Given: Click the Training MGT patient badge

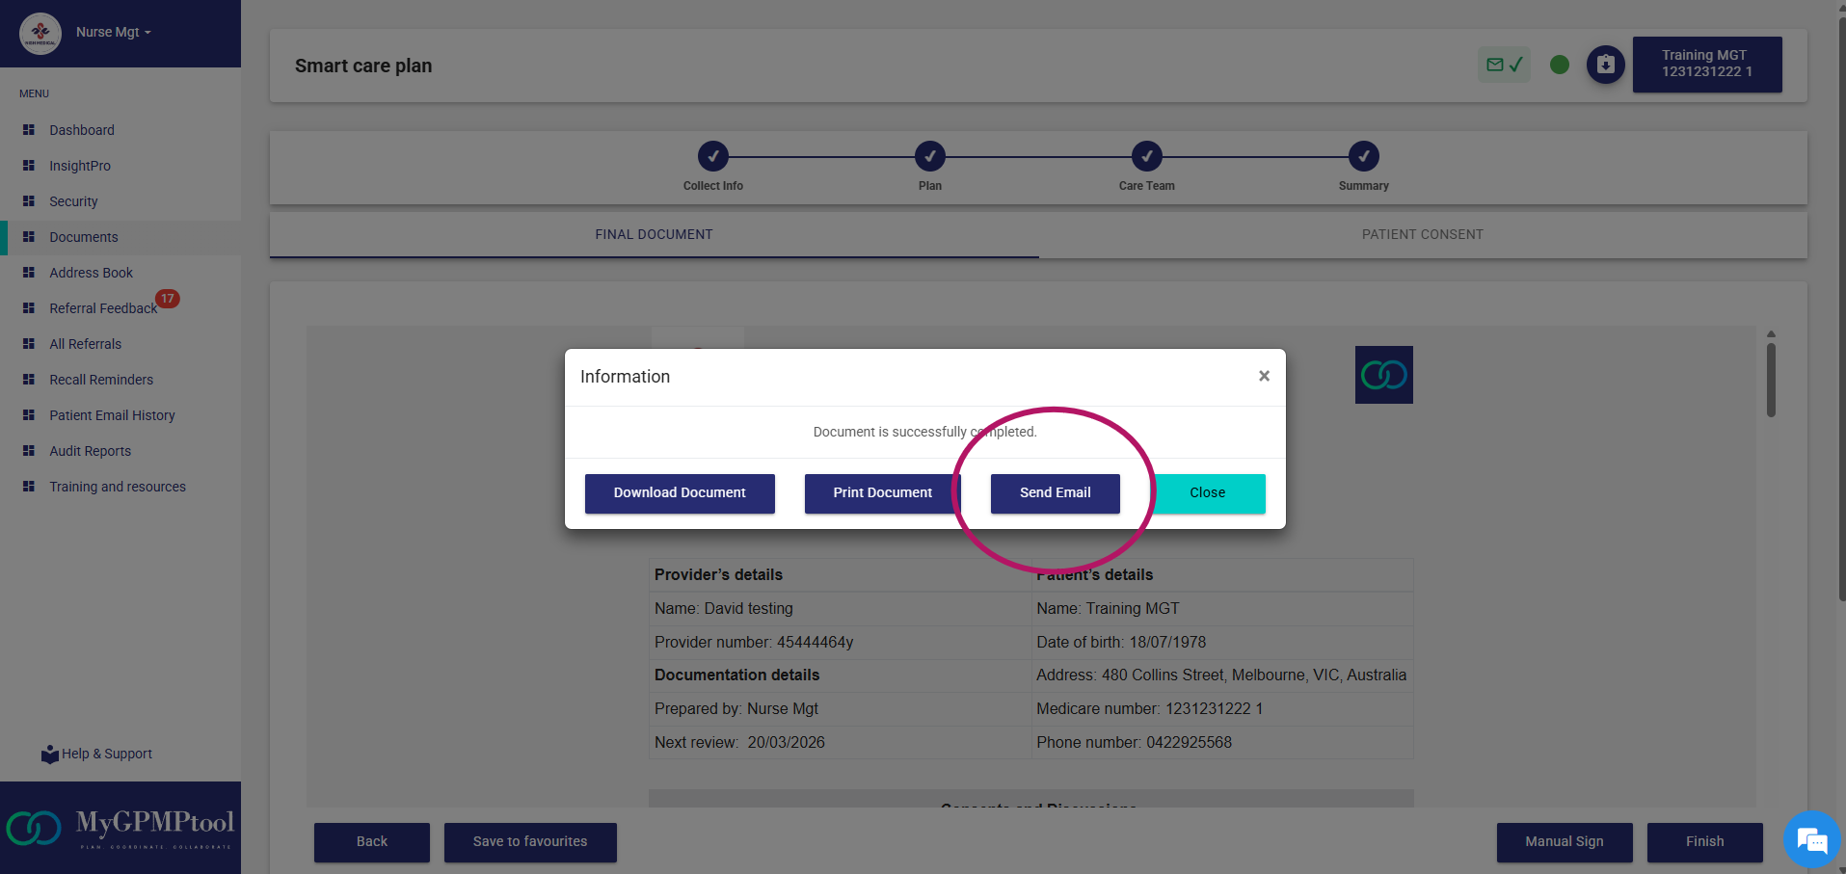Looking at the screenshot, I should 1706,65.
